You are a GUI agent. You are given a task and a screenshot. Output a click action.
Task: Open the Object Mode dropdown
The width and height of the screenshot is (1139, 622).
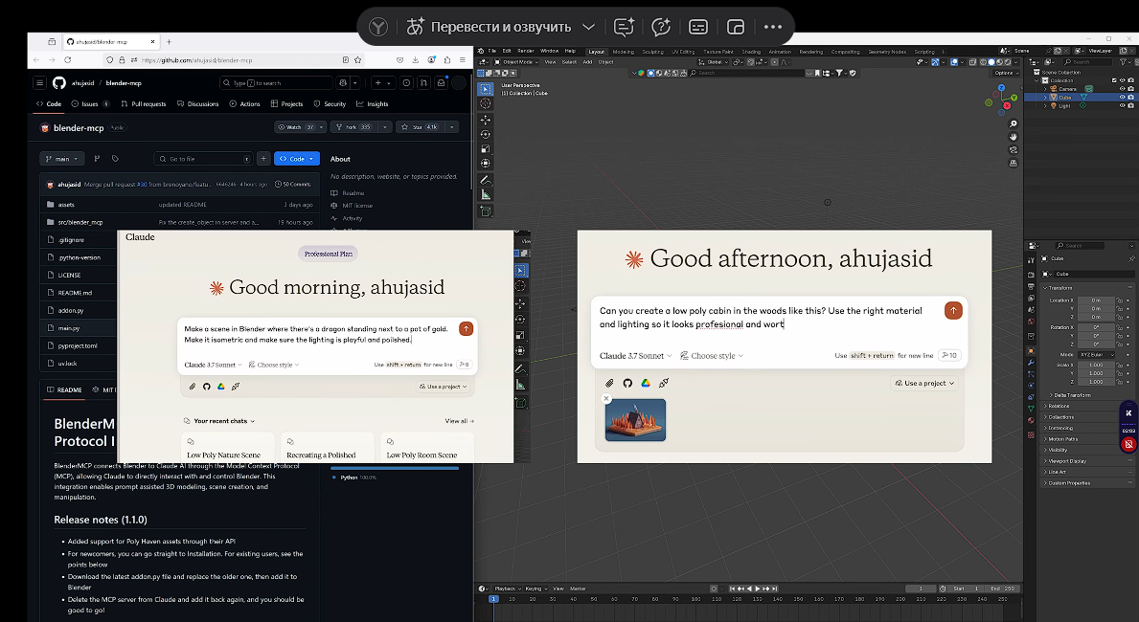[x=515, y=62]
